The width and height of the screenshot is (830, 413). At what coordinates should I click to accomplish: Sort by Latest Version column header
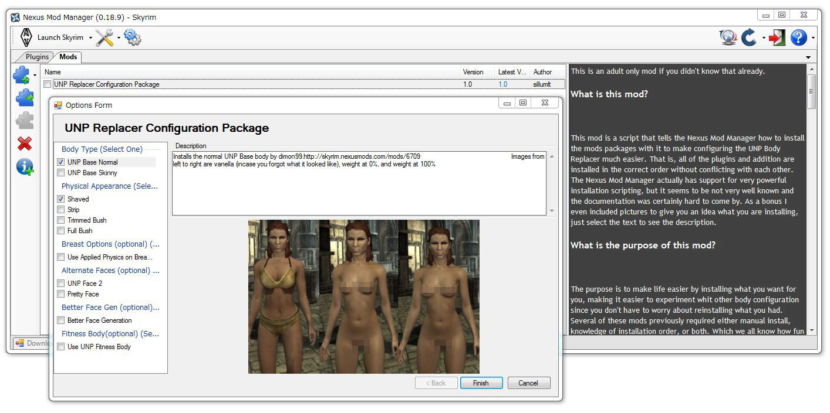coord(512,72)
